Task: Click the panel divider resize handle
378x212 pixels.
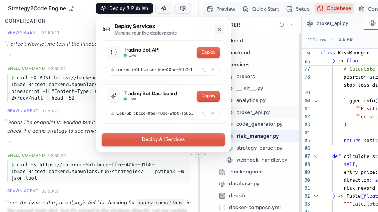Action: (198, 154)
